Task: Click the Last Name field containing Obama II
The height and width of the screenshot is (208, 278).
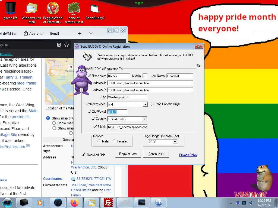Action: coord(180,76)
